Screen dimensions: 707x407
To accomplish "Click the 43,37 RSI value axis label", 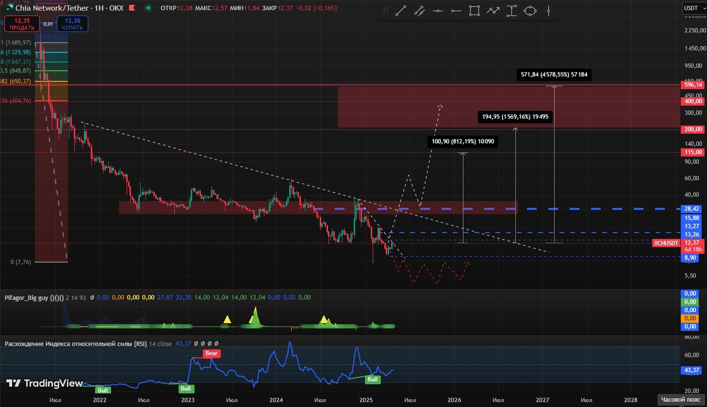I will click(x=692, y=370).
